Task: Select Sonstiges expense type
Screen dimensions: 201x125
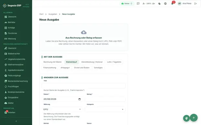Action: pos(98,68)
